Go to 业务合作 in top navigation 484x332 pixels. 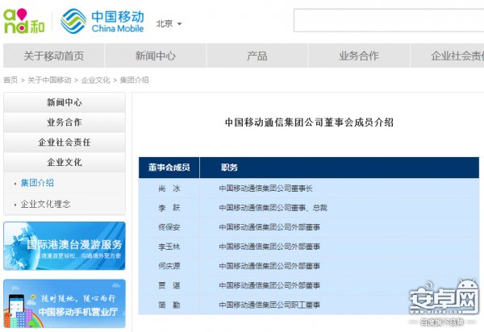(358, 56)
